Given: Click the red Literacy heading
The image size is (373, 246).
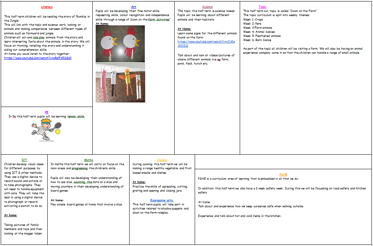Looking at the screenshot, I should point(47,7).
